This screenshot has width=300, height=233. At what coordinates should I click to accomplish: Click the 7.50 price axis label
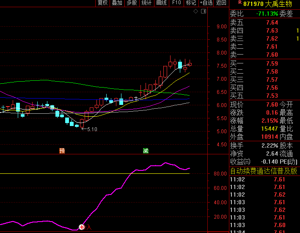(222, 66)
